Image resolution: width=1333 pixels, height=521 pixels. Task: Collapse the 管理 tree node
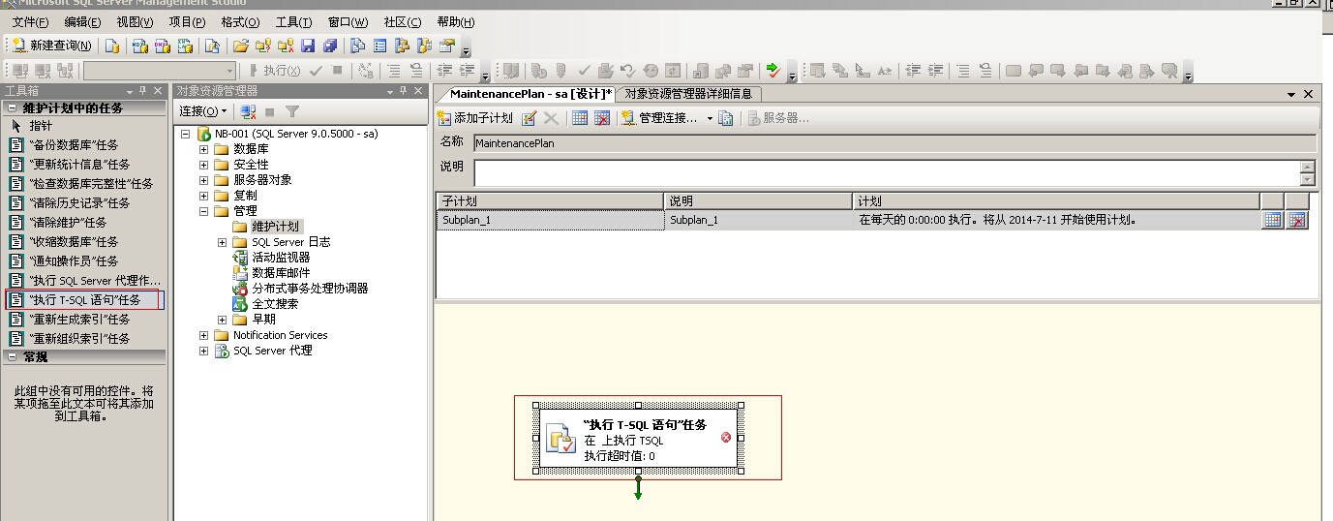pos(204,210)
